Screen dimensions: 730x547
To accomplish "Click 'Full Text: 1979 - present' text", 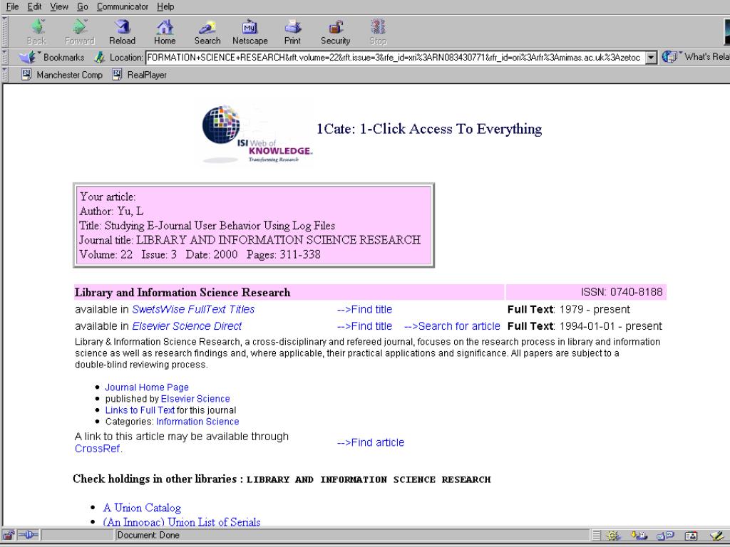I will (568, 309).
